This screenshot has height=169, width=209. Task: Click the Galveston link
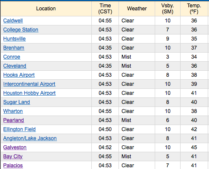15,147
